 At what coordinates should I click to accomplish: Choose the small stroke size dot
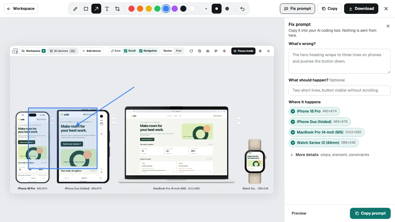(x=206, y=9)
